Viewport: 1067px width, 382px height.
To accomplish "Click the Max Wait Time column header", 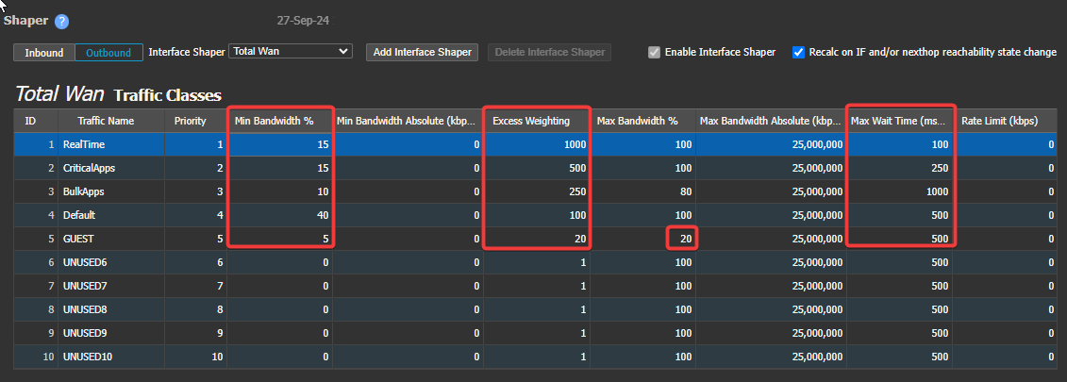I will click(900, 122).
